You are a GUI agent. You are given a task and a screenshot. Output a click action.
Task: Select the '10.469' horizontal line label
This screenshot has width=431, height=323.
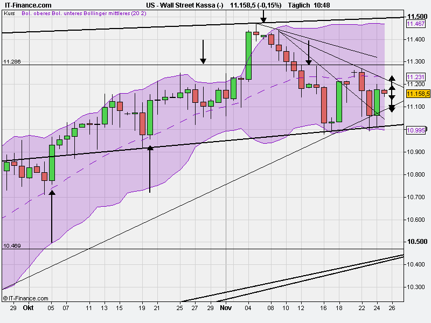[x=12, y=246]
